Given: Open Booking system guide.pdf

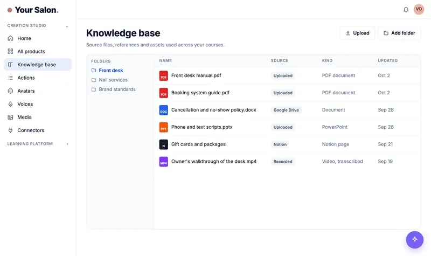Looking at the screenshot, I should point(200,93).
